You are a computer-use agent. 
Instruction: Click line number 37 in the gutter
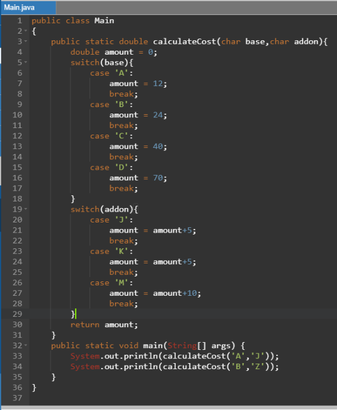click(x=17, y=398)
